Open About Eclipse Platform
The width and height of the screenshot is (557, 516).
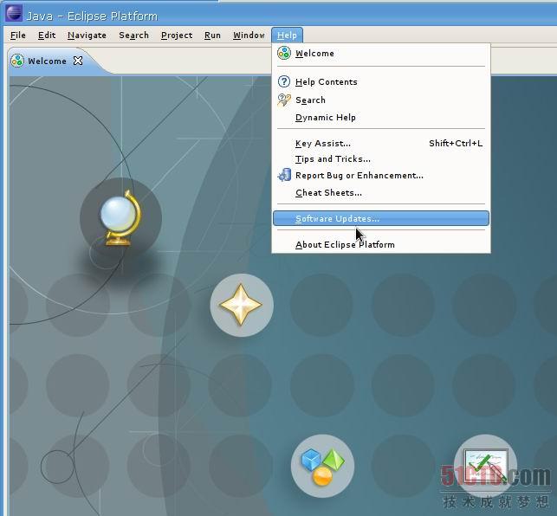tap(381, 244)
